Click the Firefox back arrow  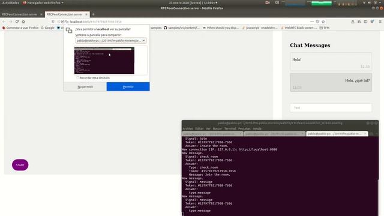[x=4, y=22]
